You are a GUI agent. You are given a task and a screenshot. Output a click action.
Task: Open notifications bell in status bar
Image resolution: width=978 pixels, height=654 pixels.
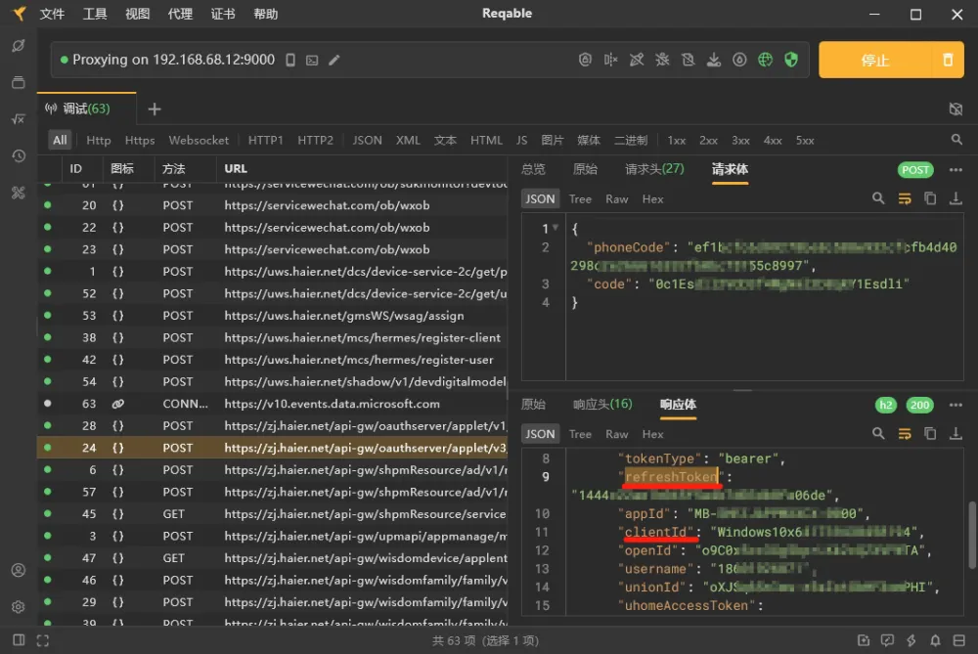pos(935,640)
